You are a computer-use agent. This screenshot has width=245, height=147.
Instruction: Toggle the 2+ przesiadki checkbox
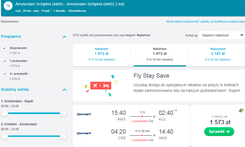click(5, 74)
